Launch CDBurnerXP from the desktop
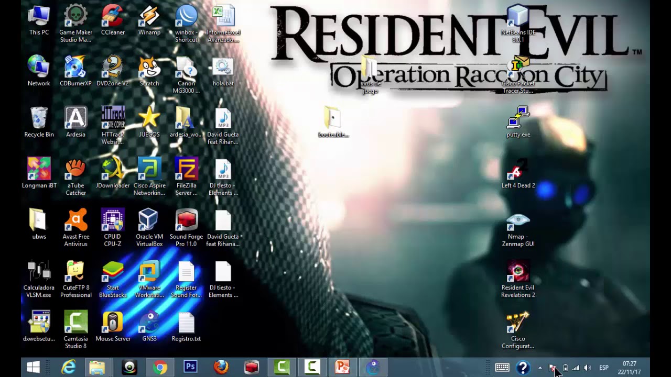The image size is (671, 377). 75,72
